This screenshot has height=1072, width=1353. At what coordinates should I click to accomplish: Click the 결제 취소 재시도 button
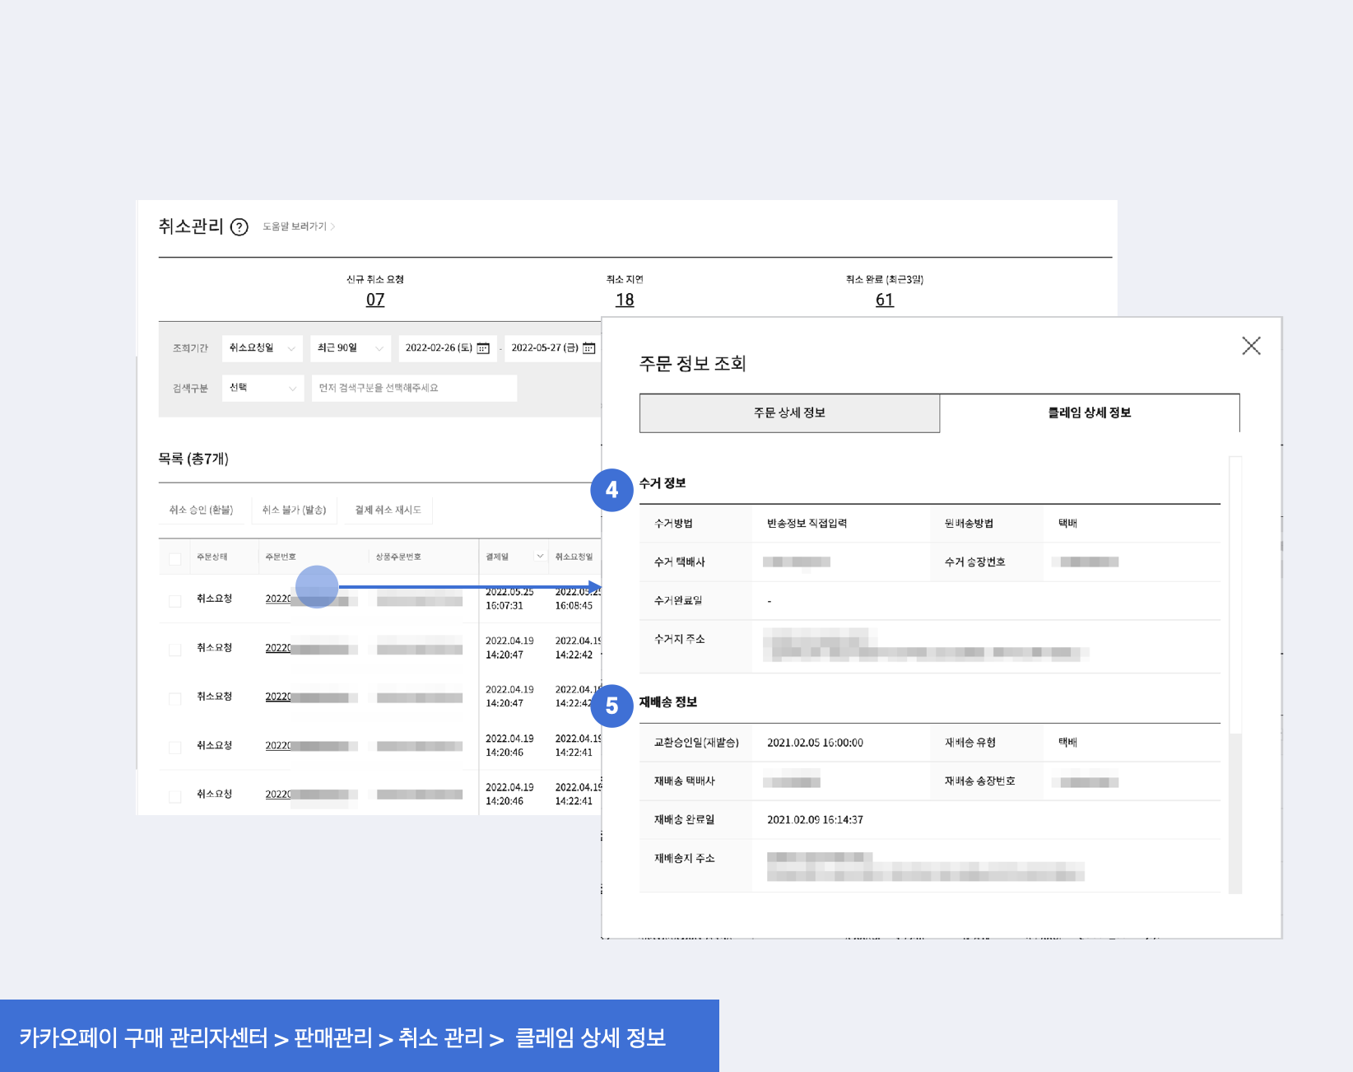click(388, 510)
